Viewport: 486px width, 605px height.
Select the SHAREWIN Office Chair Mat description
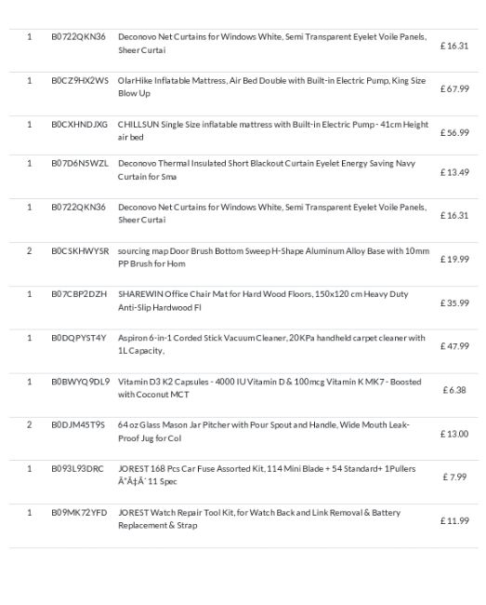(263, 301)
